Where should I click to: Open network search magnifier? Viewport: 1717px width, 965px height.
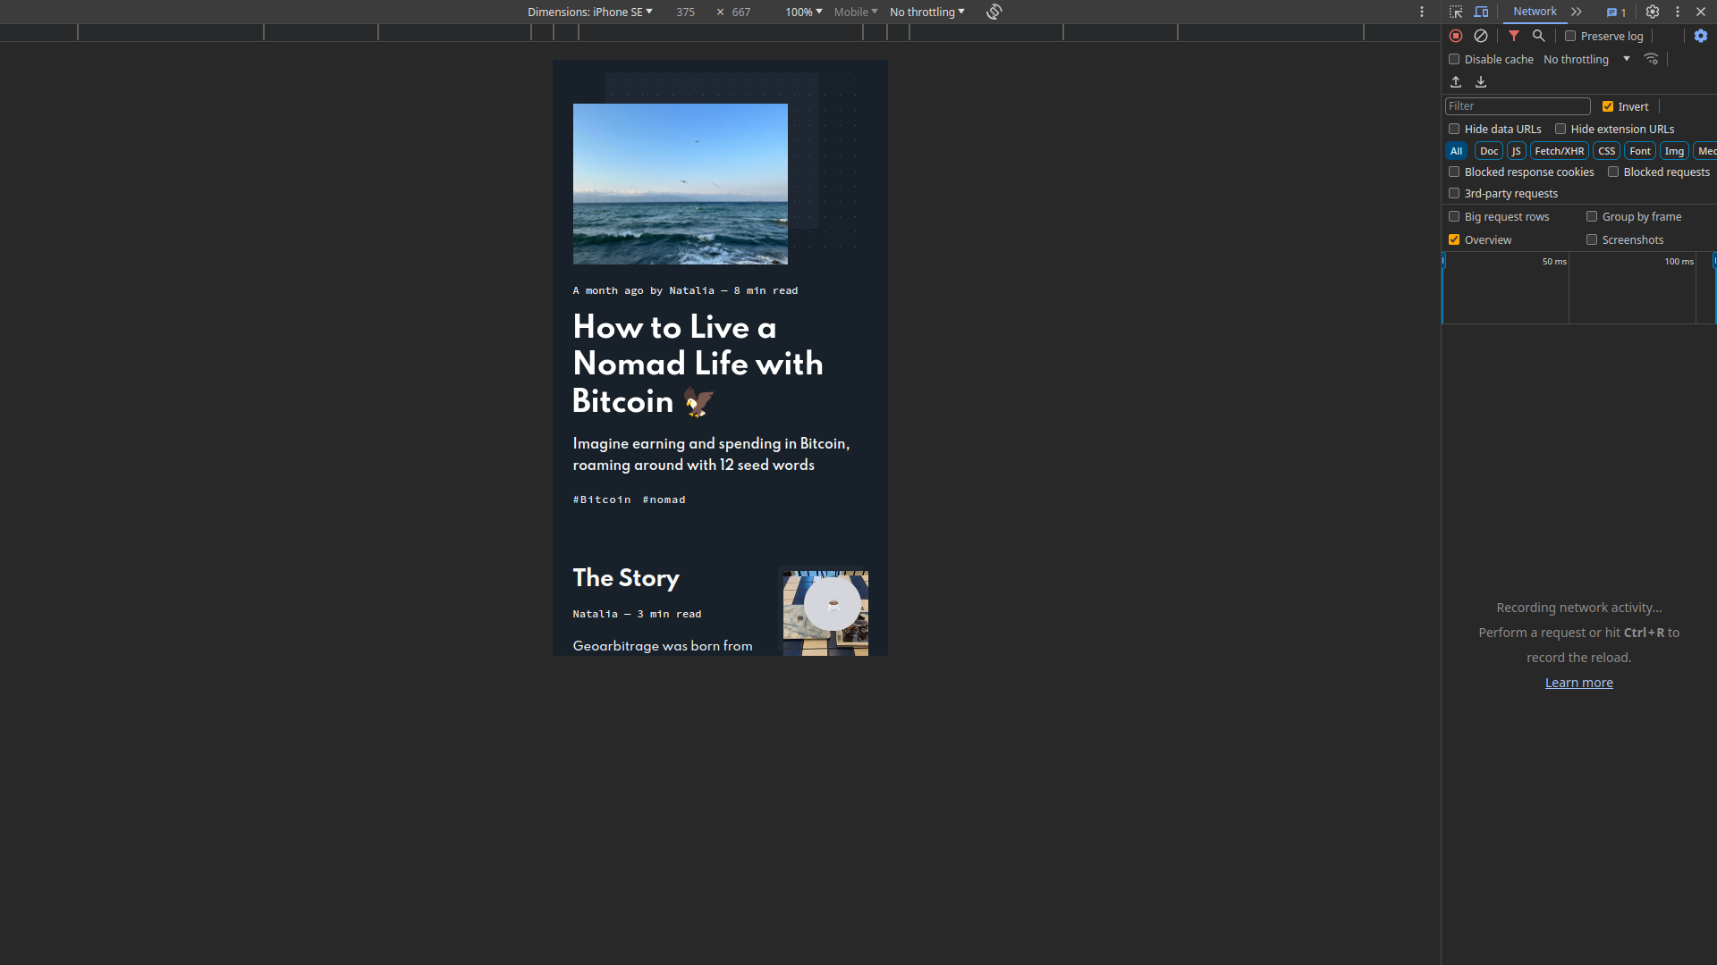(1539, 36)
